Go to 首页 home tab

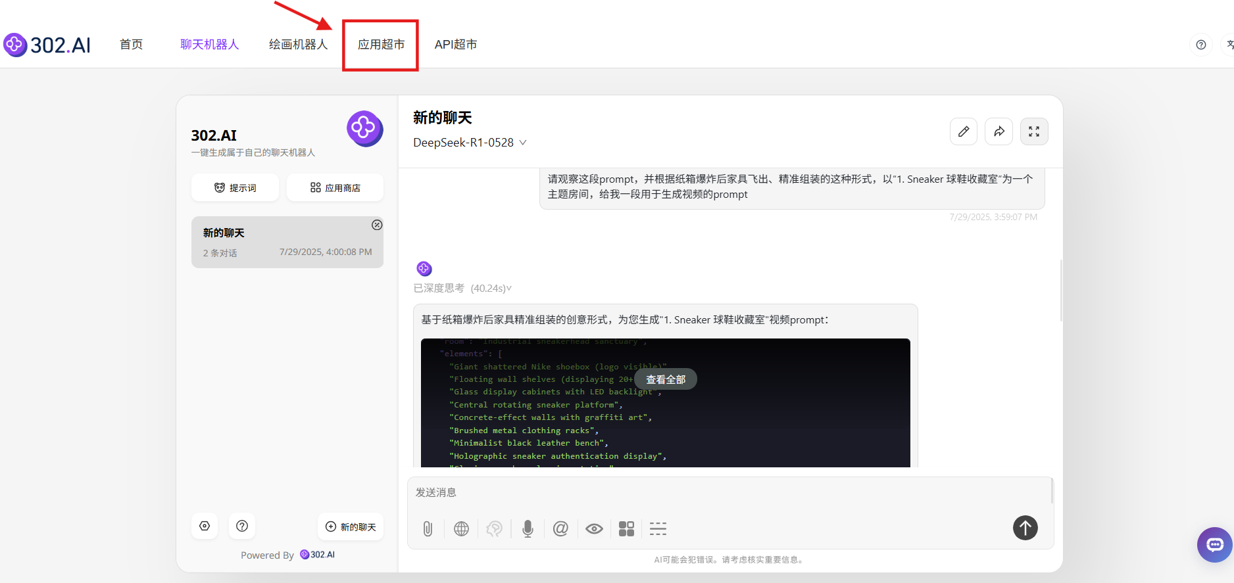tap(132, 45)
